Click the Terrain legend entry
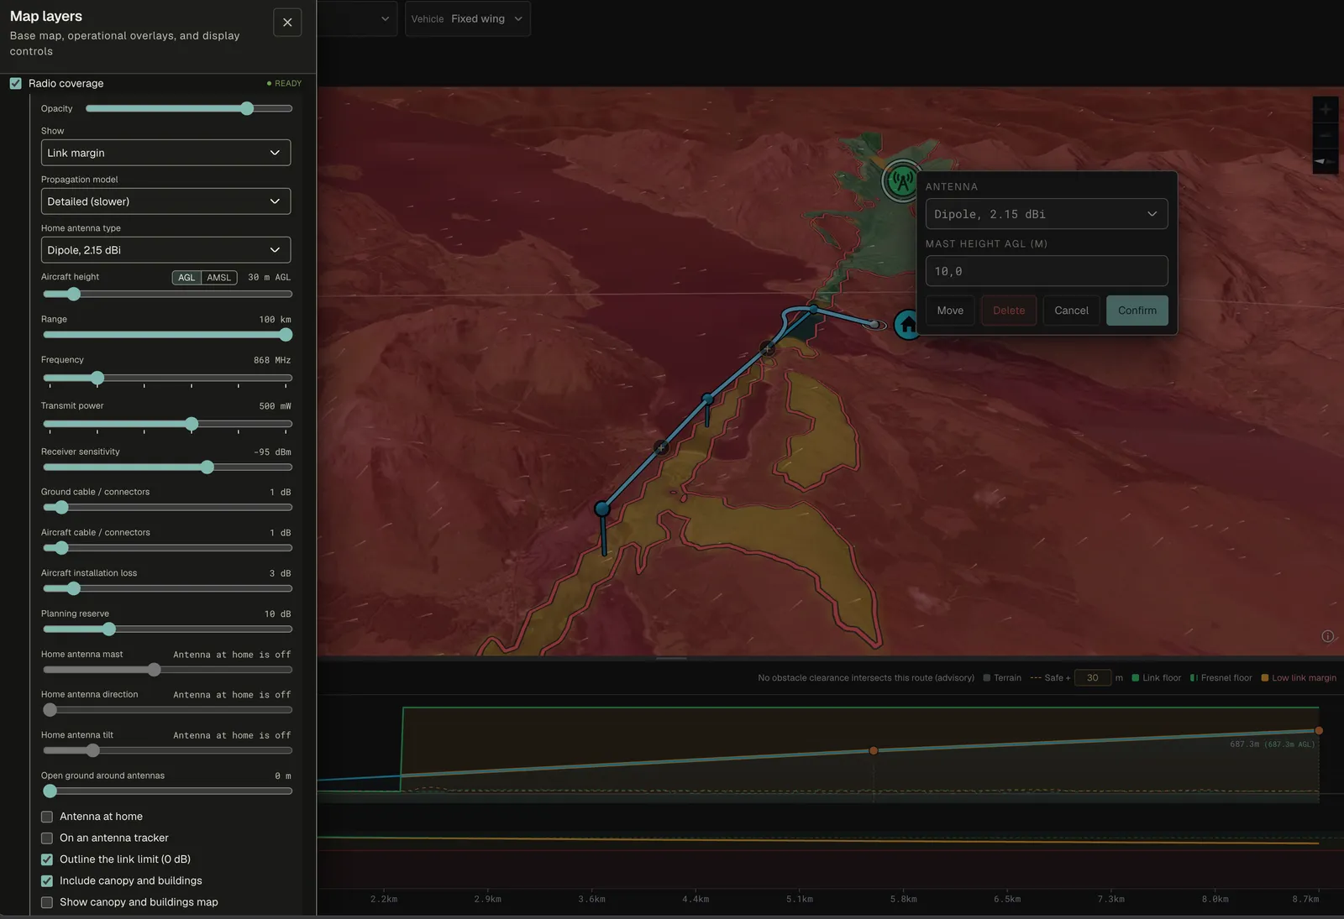 pos(1002,678)
